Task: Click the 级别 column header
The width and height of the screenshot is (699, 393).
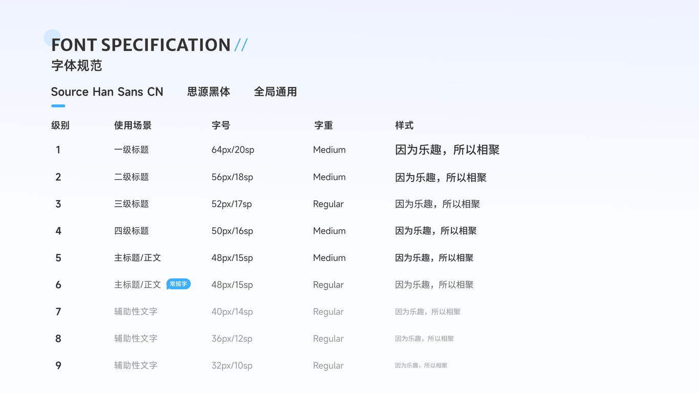Action: pos(60,125)
